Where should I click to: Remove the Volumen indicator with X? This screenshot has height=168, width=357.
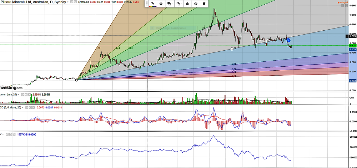point(30,95)
